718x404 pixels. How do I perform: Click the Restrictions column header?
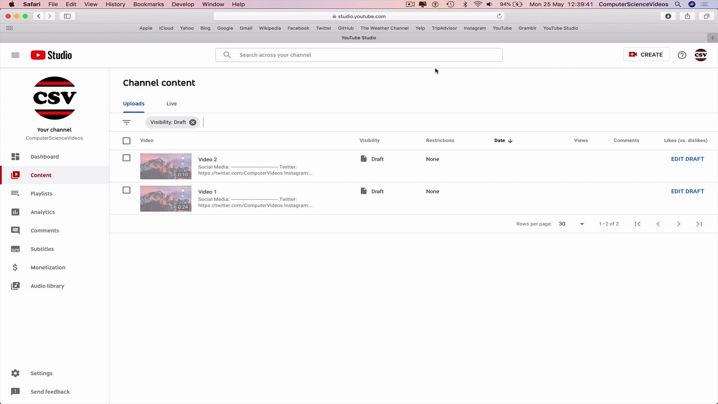(440, 140)
